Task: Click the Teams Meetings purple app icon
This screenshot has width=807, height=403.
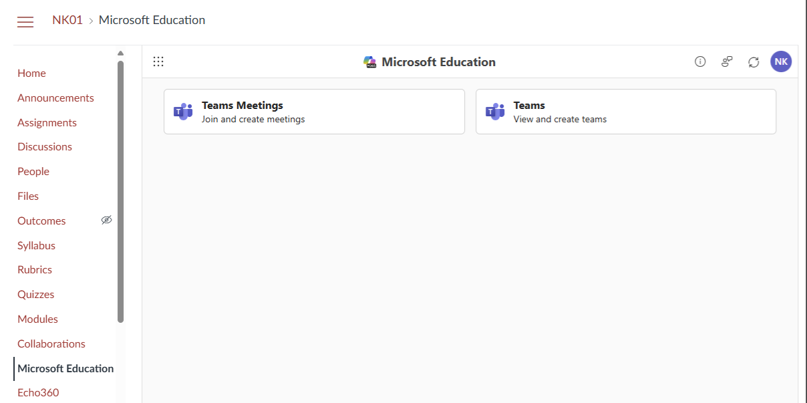Action: click(183, 111)
